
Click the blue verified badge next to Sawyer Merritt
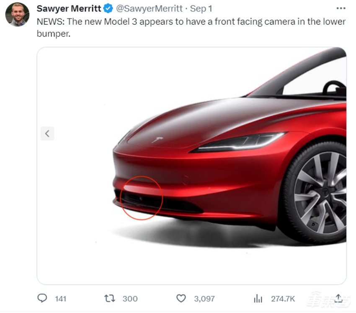[x=108, y=8]
